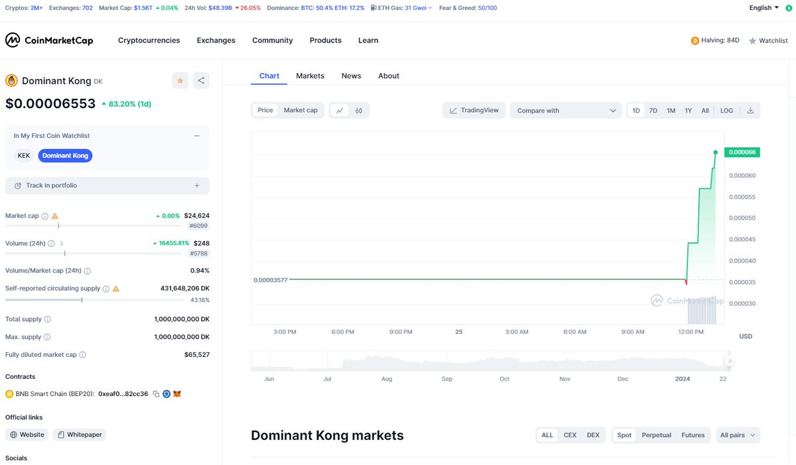Click the Fear & Greed 50/100 link

(466, 8)
